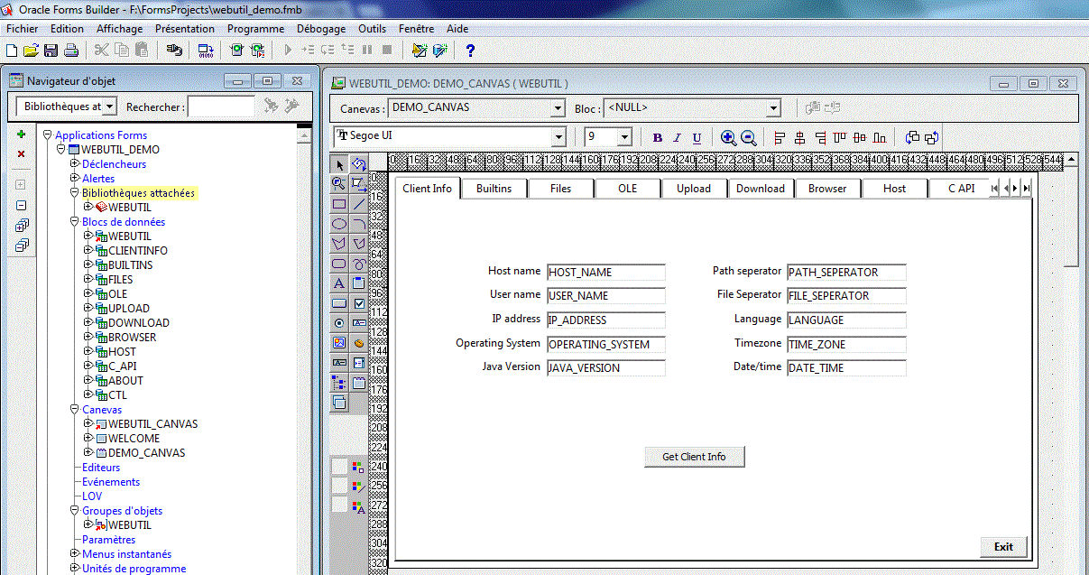Click the Save toolbar icon
Image resolution: width=1089 pixels, height=575 pixels.
click(51, 51)
